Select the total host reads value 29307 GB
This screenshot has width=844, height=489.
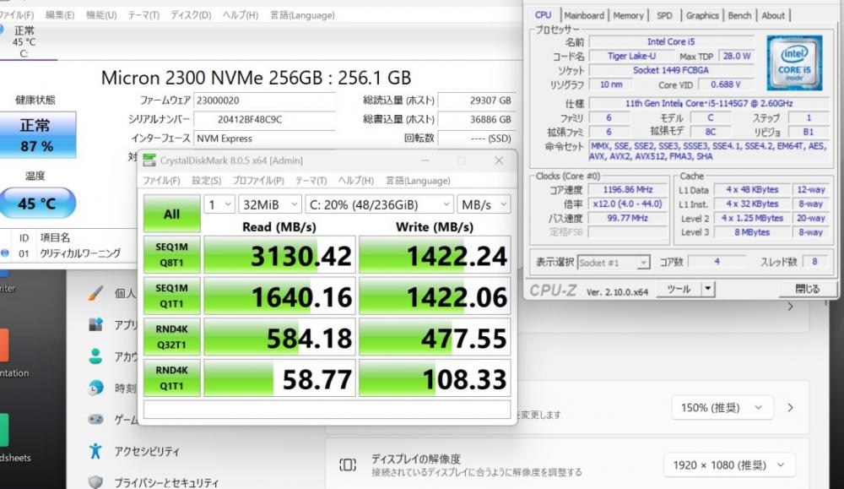point(476,101)
